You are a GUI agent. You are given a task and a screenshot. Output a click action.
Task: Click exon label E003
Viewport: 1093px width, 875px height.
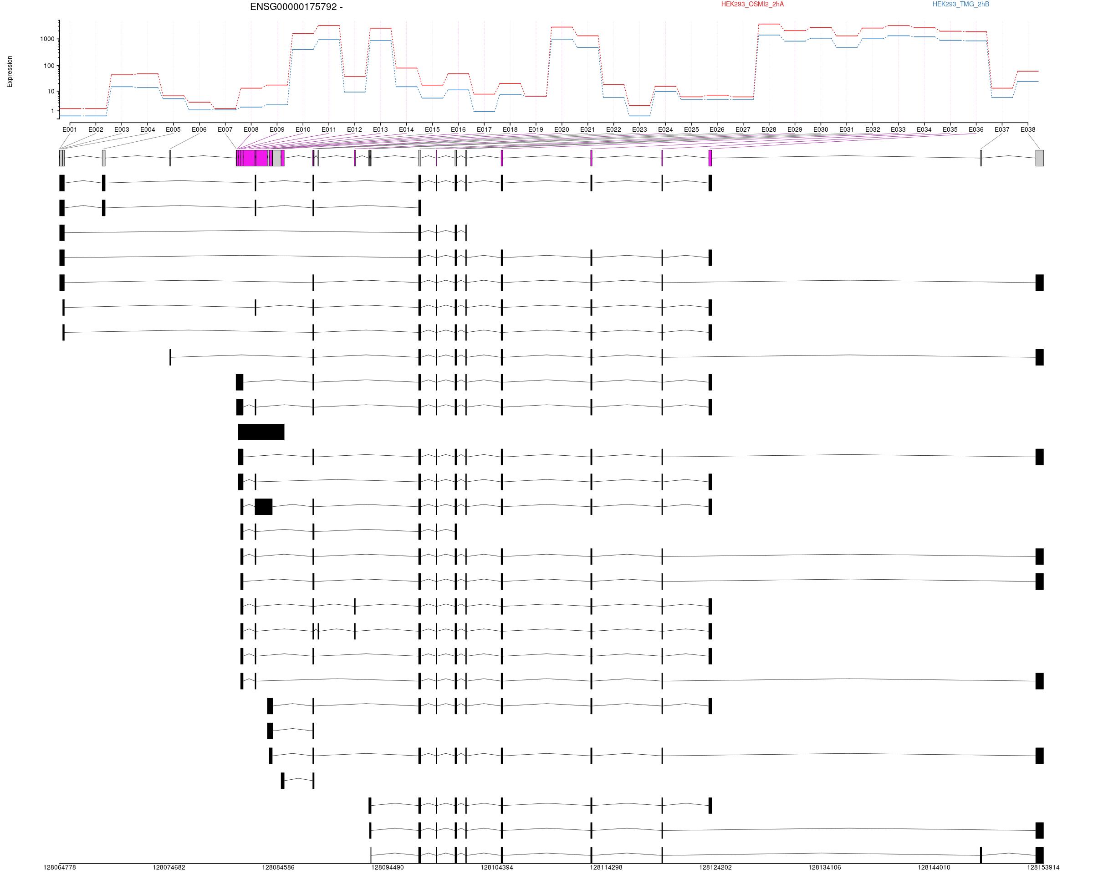[121, 130]
